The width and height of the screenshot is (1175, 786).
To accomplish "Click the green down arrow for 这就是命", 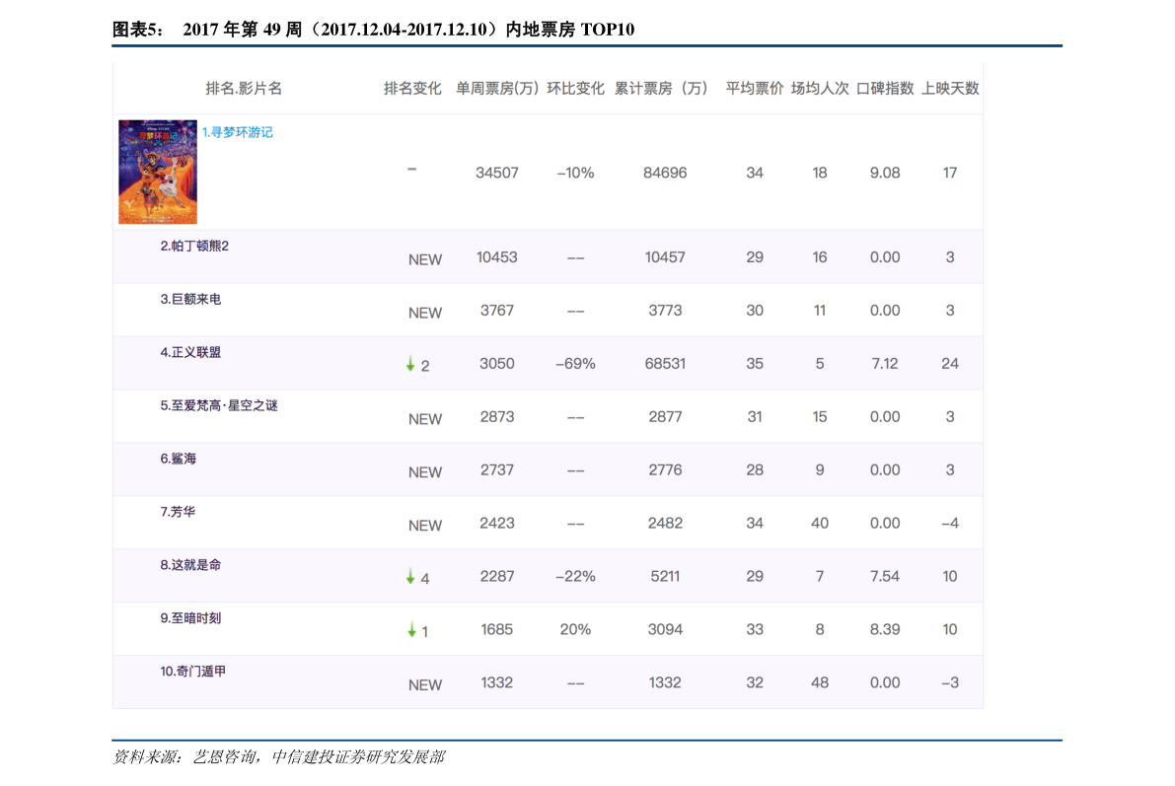I will point(410,578).
